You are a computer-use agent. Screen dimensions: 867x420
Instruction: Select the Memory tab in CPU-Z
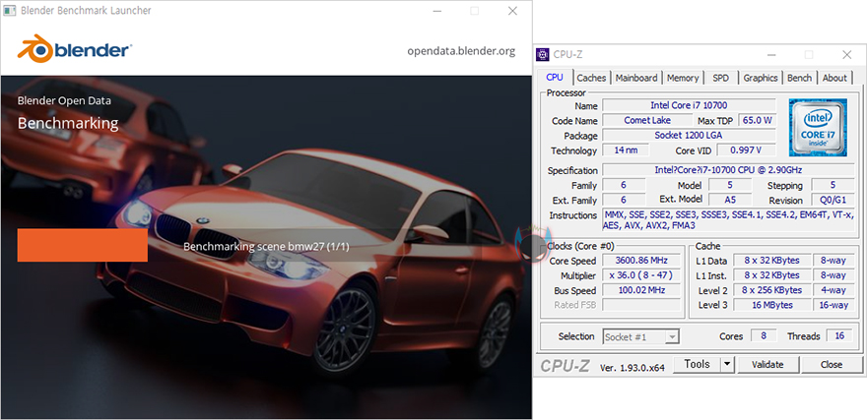tap(683, 78)
